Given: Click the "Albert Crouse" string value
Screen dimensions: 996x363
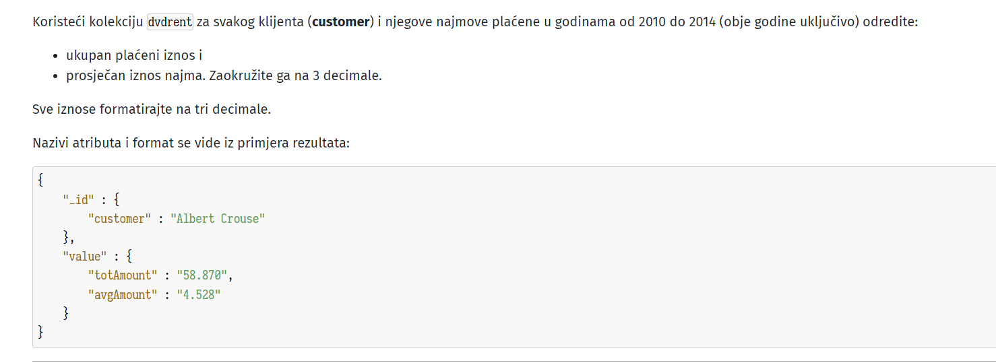Looking at the screenshot, I should coord(218,219).
